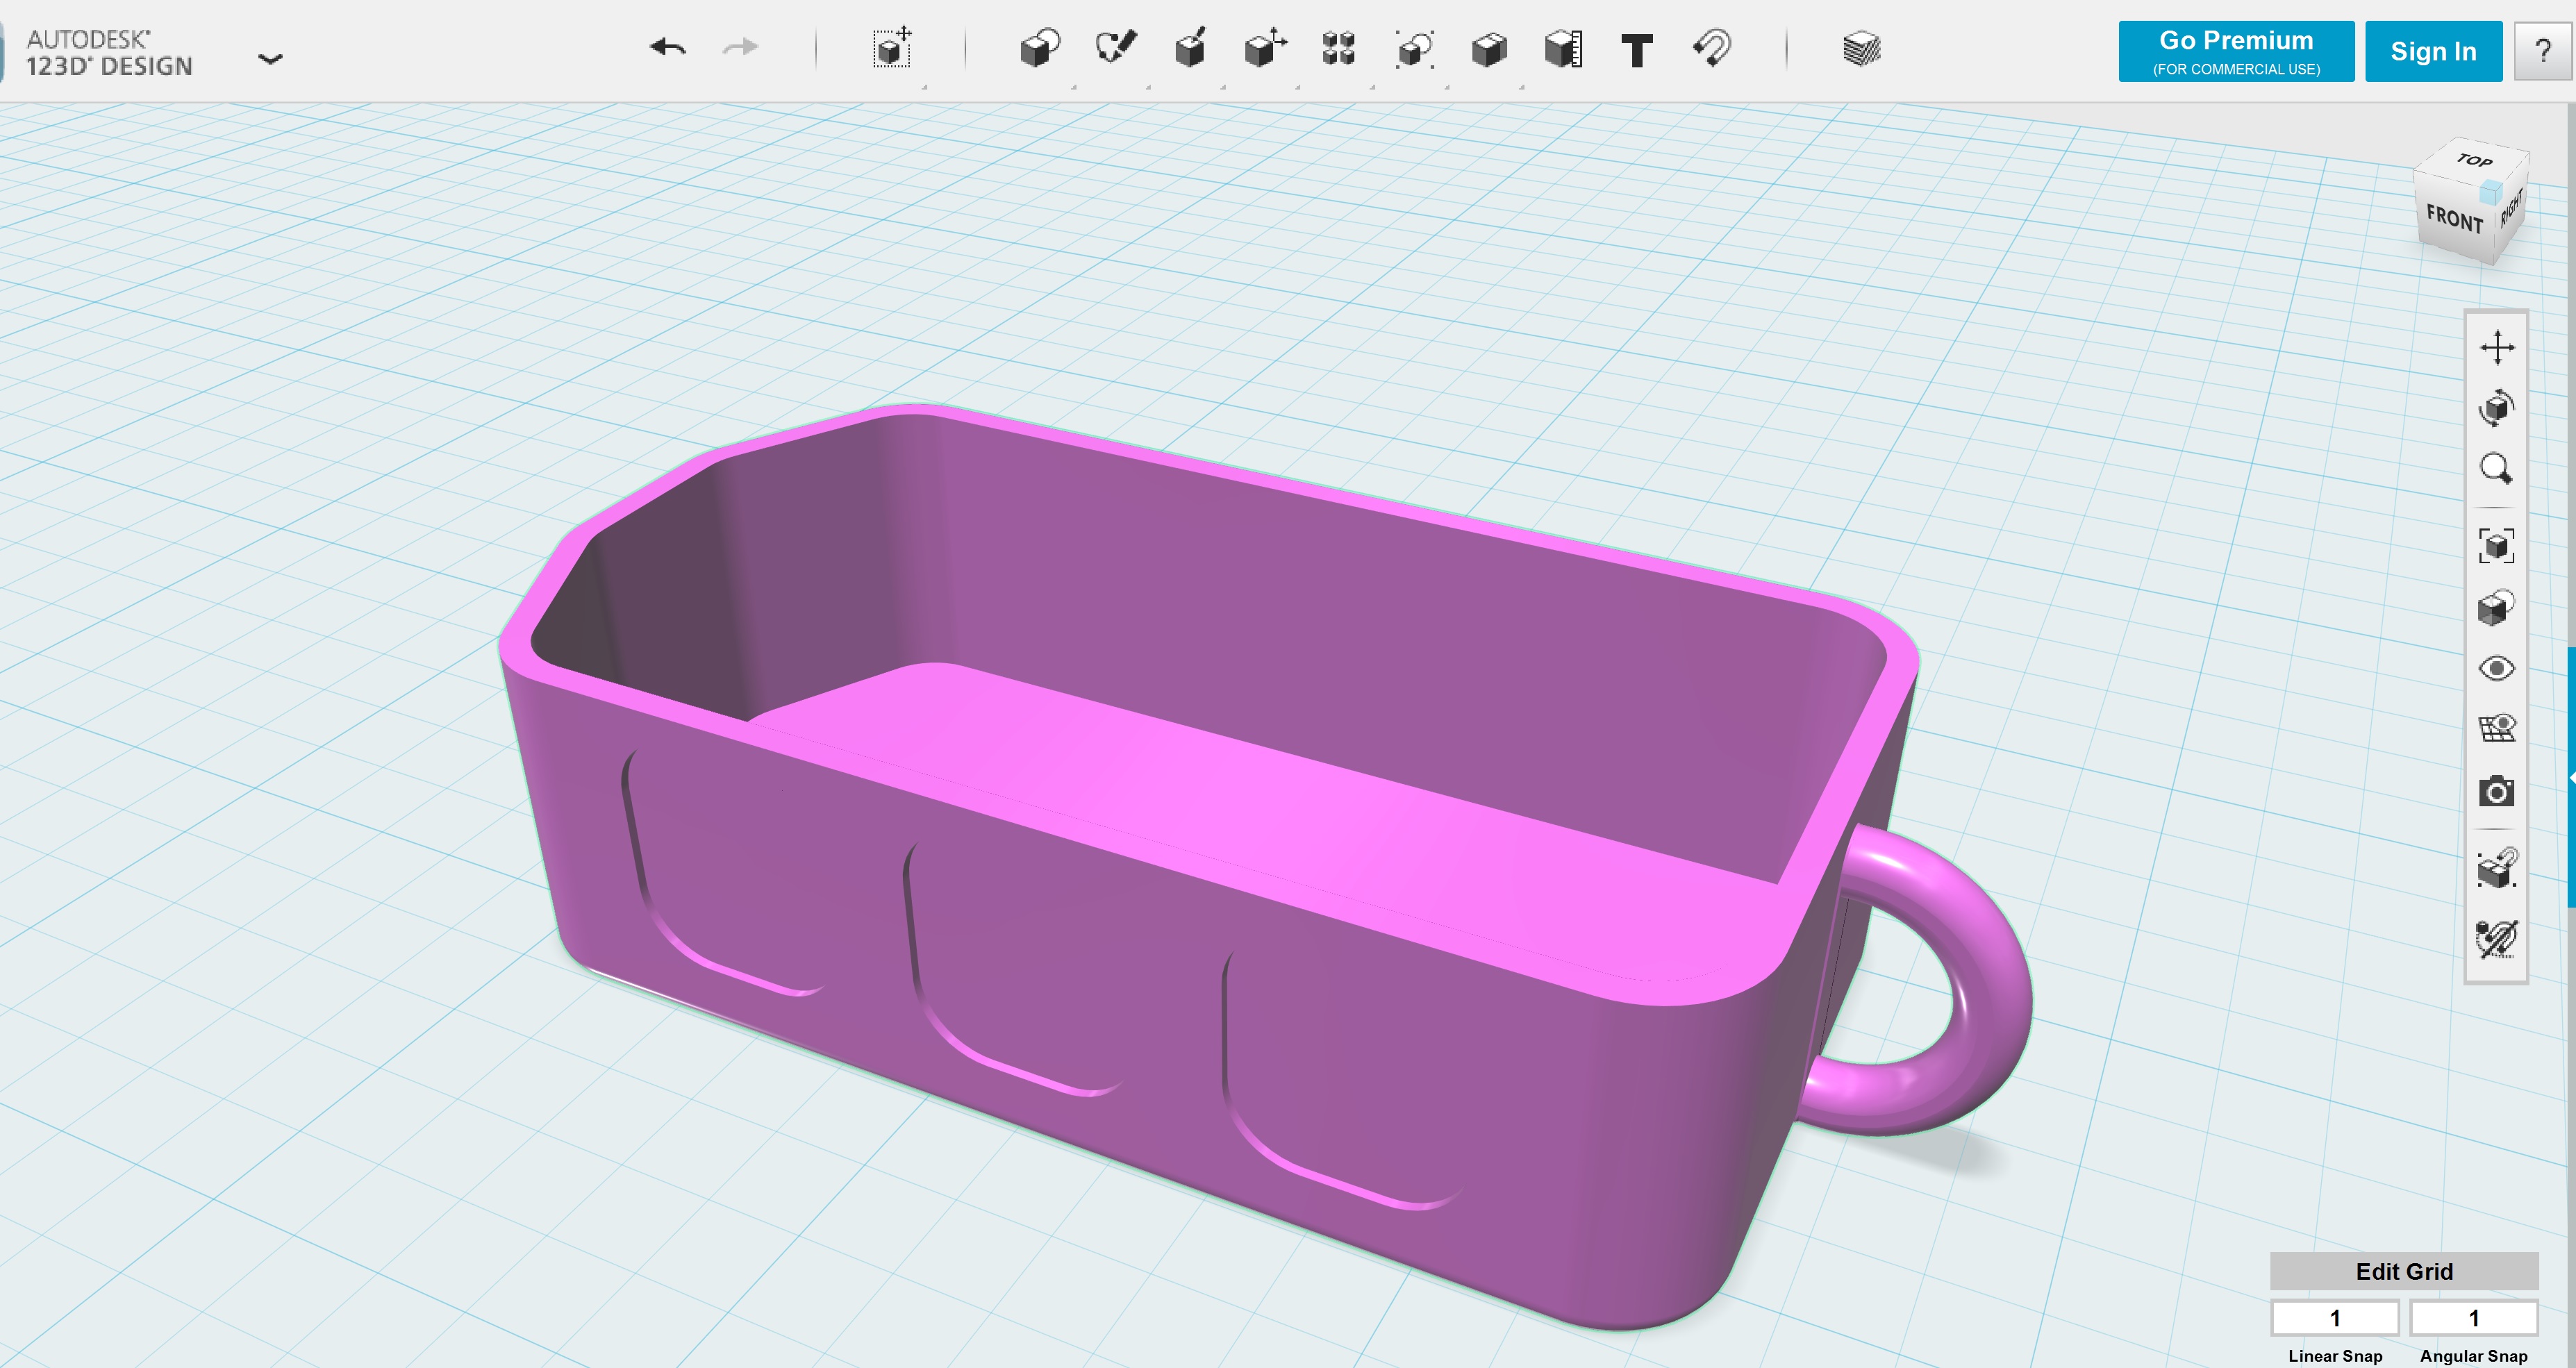Fit the model to the view
Image resolution: width=2576 pixels, height=1368 pixels.
(x=2497, y=546)
